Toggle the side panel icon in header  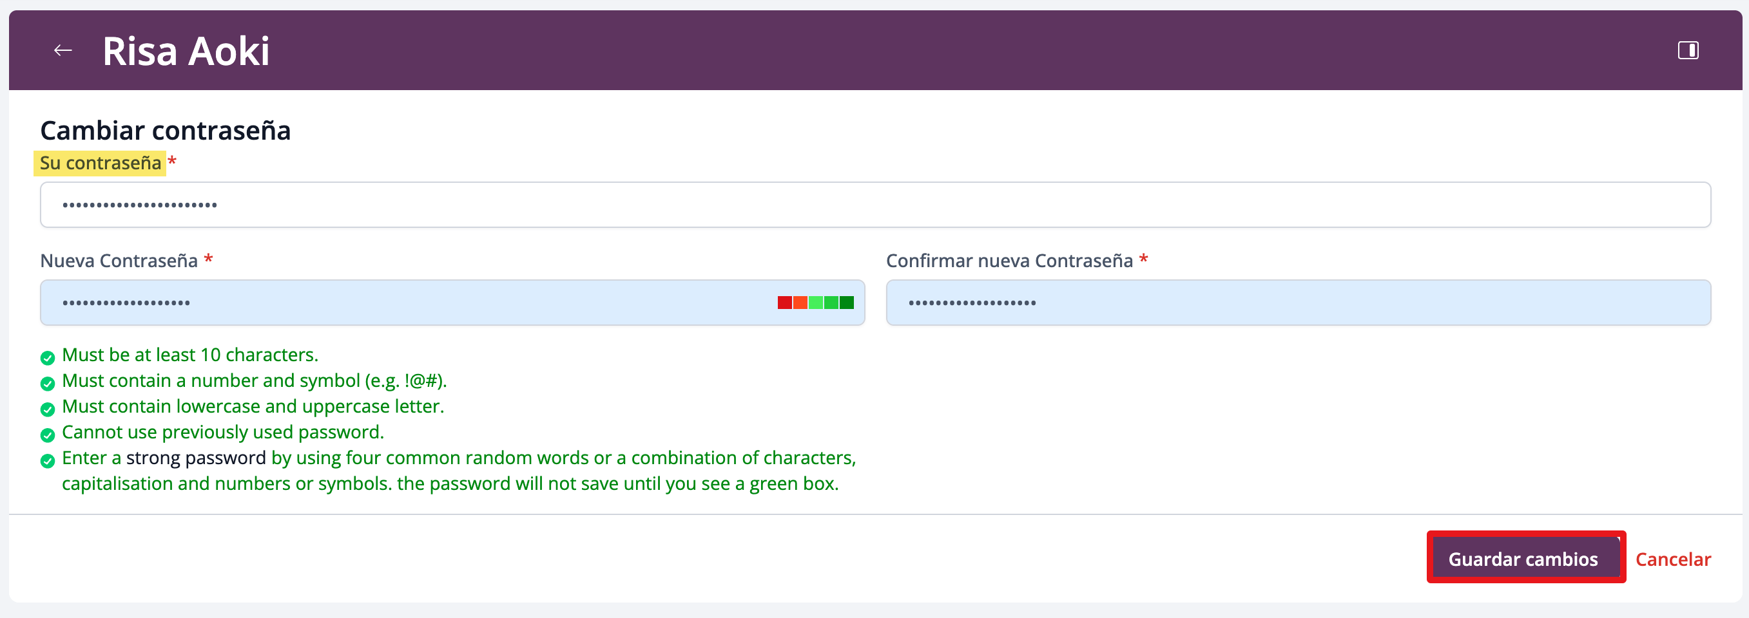point(1688,50)
